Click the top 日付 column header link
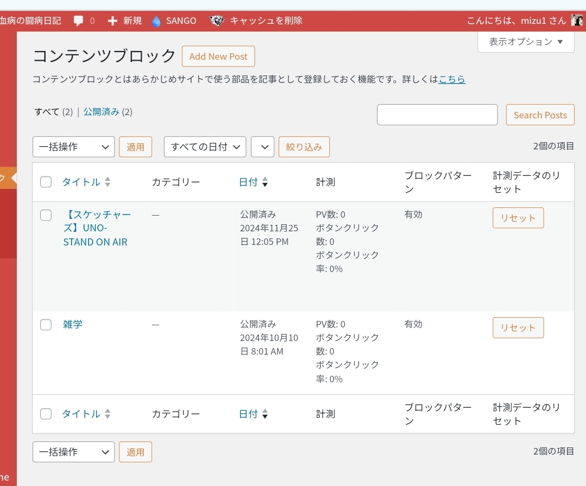 (248, 182)
